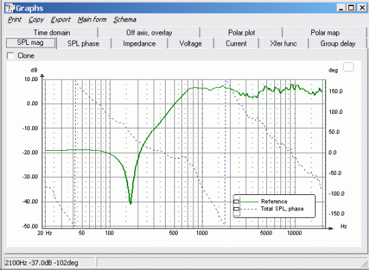Click the Graphs window title bar icon

pyautogui.click(x=9, y=9)
